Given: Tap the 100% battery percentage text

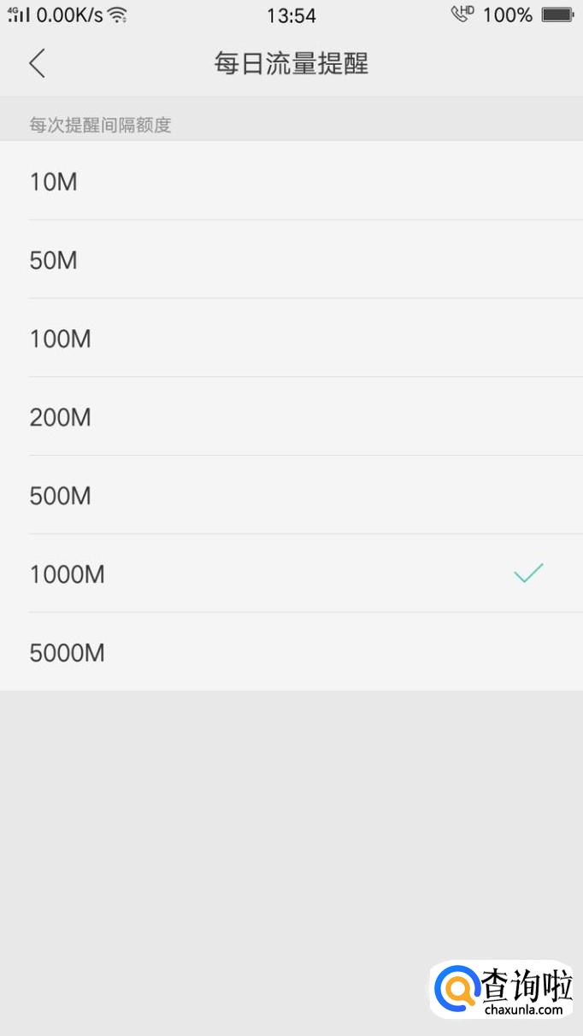Looking at the screenshot, I should (507, 15).
